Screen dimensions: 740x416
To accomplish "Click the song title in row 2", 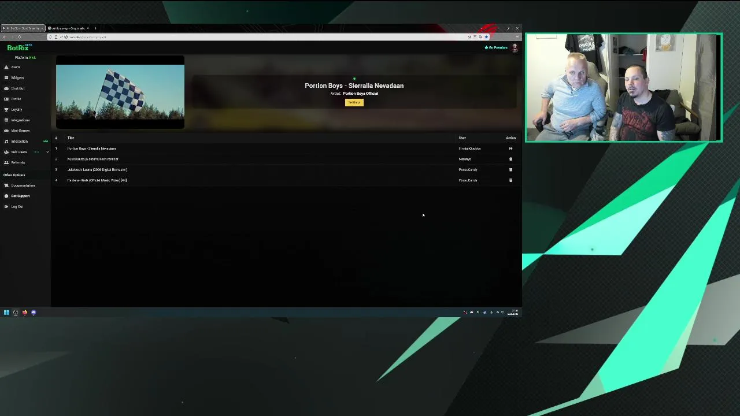I will [x=92, y=159].
